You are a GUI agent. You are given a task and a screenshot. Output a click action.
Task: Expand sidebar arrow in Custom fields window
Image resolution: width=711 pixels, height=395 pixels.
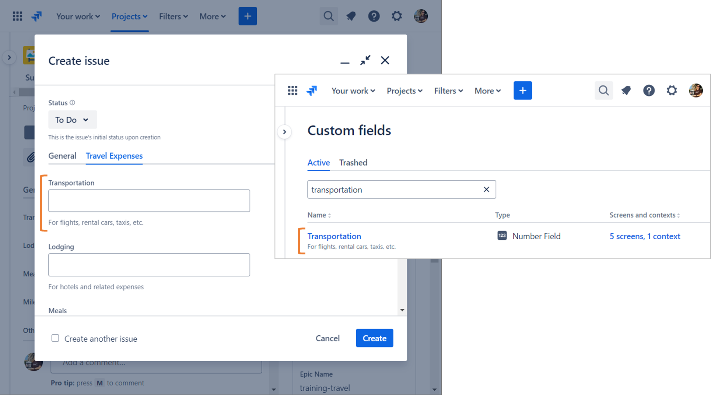(x=284, y=132)
